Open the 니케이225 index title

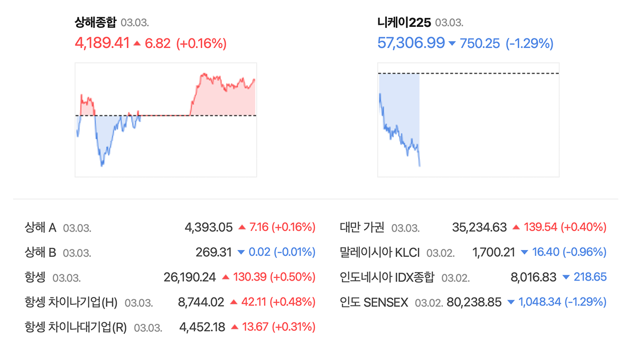(x=404, y=22)
